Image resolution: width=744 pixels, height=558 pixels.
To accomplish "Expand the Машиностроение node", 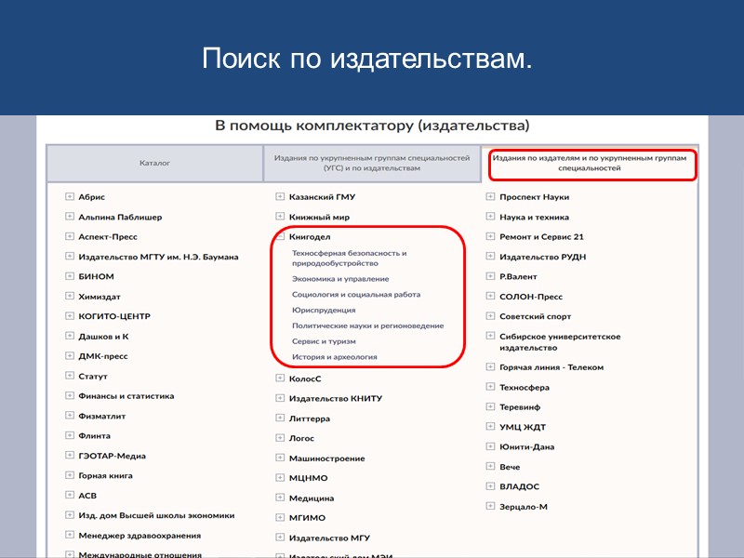I will pos(280,458).
